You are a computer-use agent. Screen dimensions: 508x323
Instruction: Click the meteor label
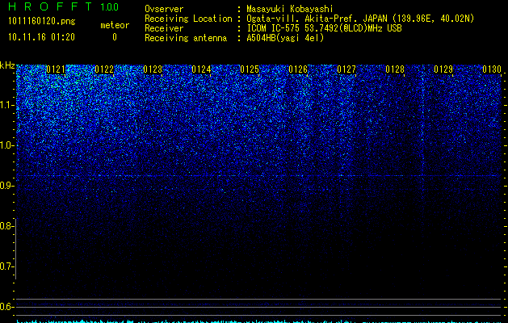115,25
